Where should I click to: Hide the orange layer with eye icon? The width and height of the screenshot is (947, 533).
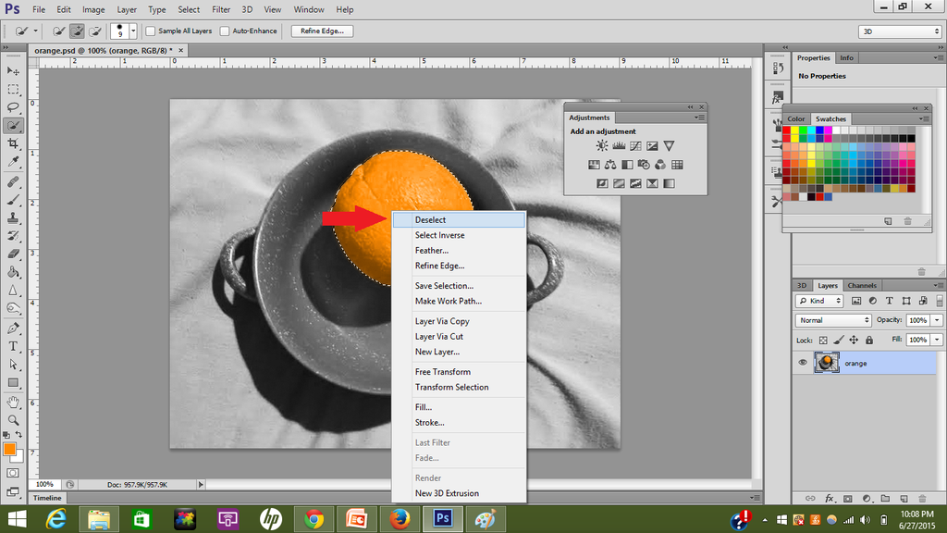click(x=802, y=363)
